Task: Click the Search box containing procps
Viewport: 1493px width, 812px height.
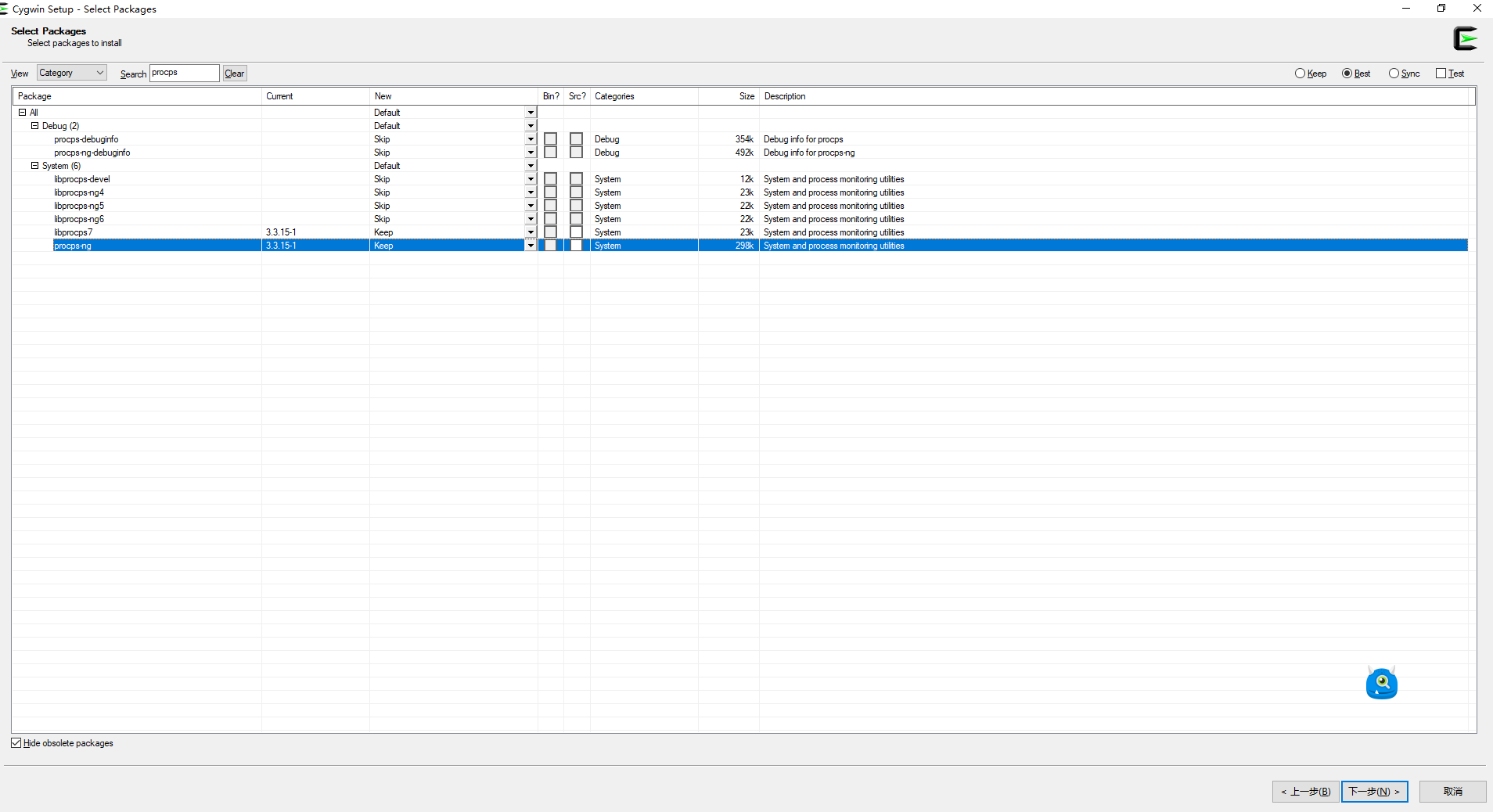Action: click(x=185, y=73)
